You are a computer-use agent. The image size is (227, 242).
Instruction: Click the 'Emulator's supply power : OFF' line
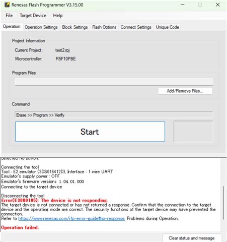[30, 176]
